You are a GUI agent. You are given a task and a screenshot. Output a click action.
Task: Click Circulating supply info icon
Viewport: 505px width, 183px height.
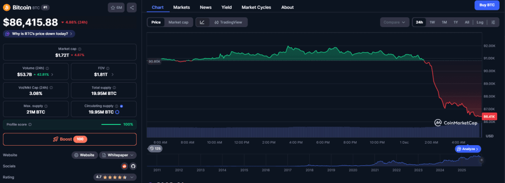(x=116, y=106)
